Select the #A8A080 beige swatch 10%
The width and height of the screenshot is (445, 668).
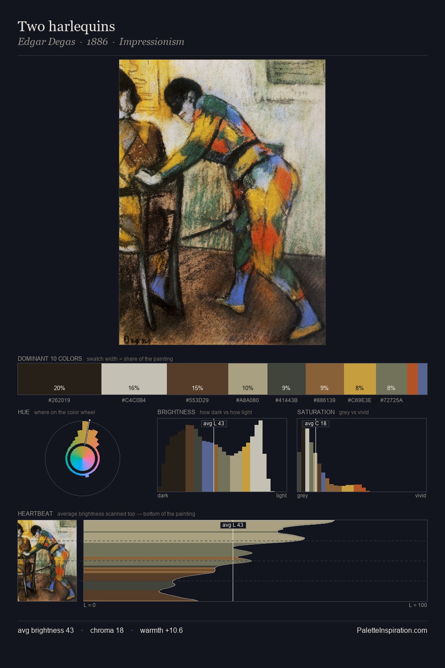click(x=248, y=379)
